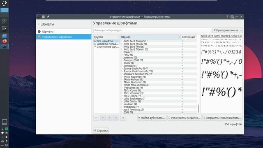The height and width of the screenshot is (148, 263).
Task: Open the Критерии поиска dropdown
Action: pyautogui.click(x=227, y=30)
